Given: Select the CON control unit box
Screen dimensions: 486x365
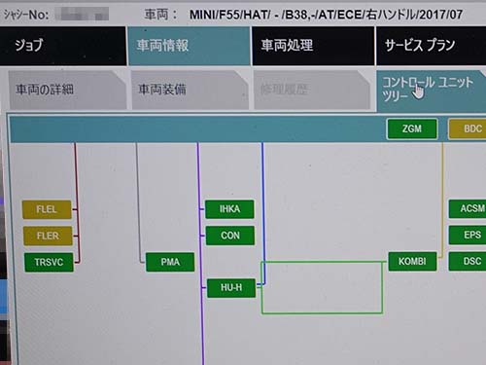Looking at the screenshot, I should tap(230, 236).
